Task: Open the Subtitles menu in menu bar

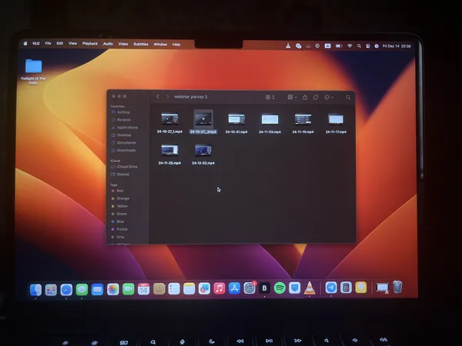Action: [141, 44]
